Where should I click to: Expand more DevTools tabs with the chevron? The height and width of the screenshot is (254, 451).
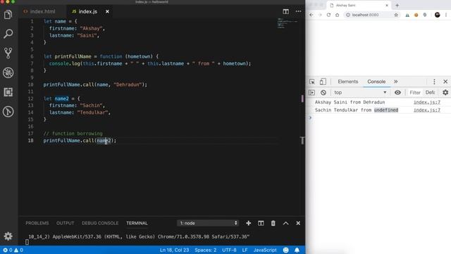(396, 82)
